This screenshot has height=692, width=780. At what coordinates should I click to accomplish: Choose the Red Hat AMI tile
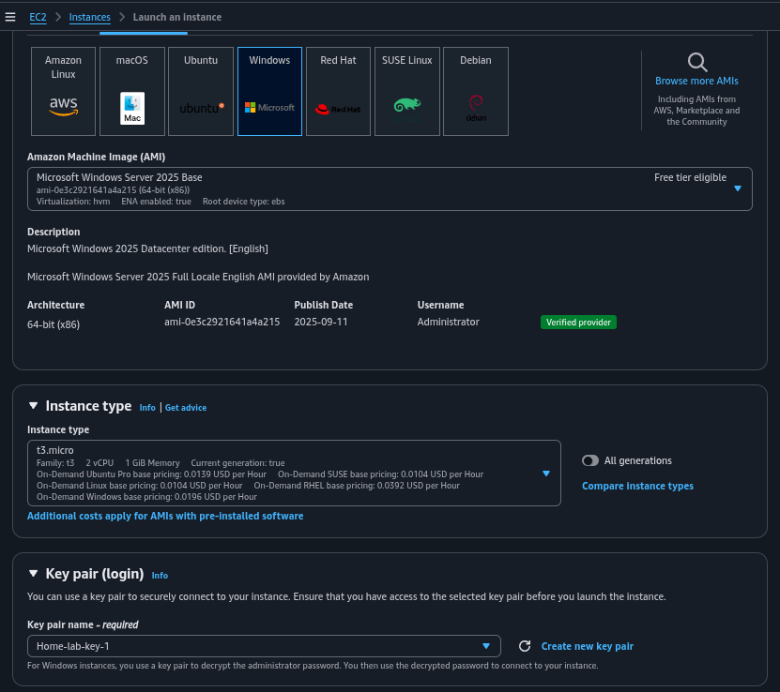point(338,92)
